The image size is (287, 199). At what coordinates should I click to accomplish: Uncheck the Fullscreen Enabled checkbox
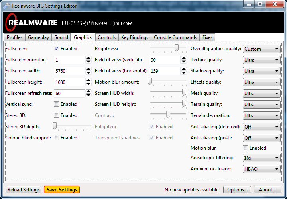56,49
